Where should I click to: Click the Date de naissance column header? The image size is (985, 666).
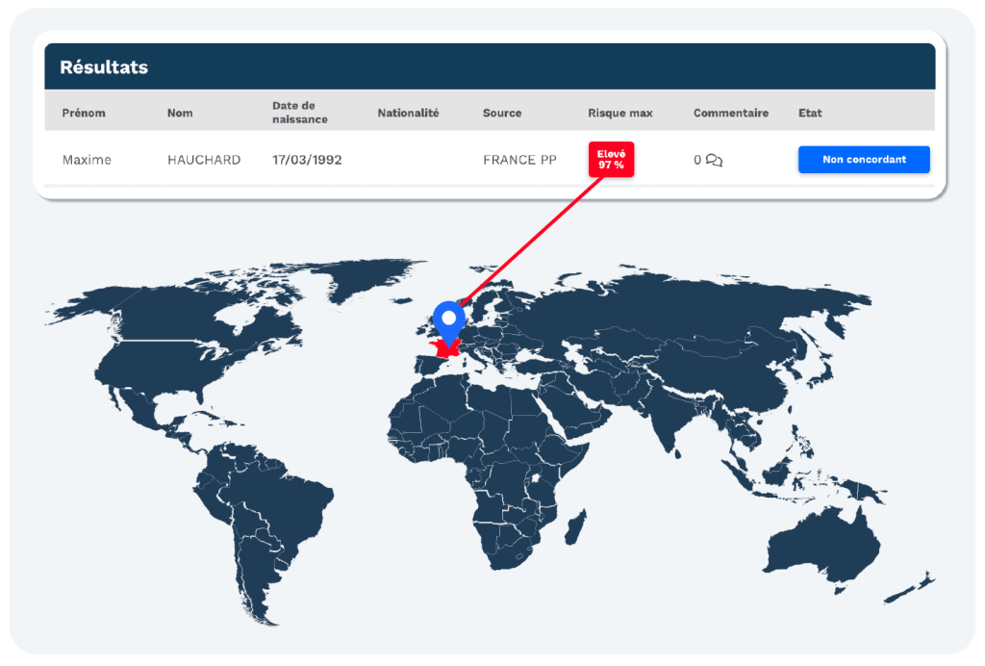299,113
